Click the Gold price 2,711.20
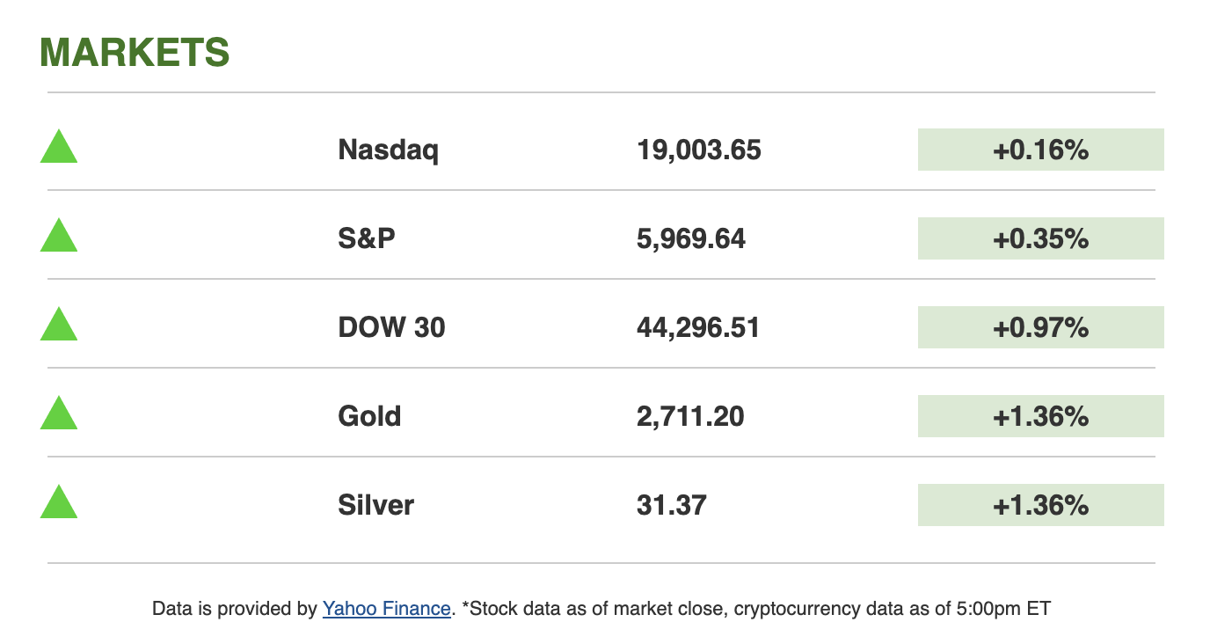Viewport: 1210px width, 644px height. (690, 416)
